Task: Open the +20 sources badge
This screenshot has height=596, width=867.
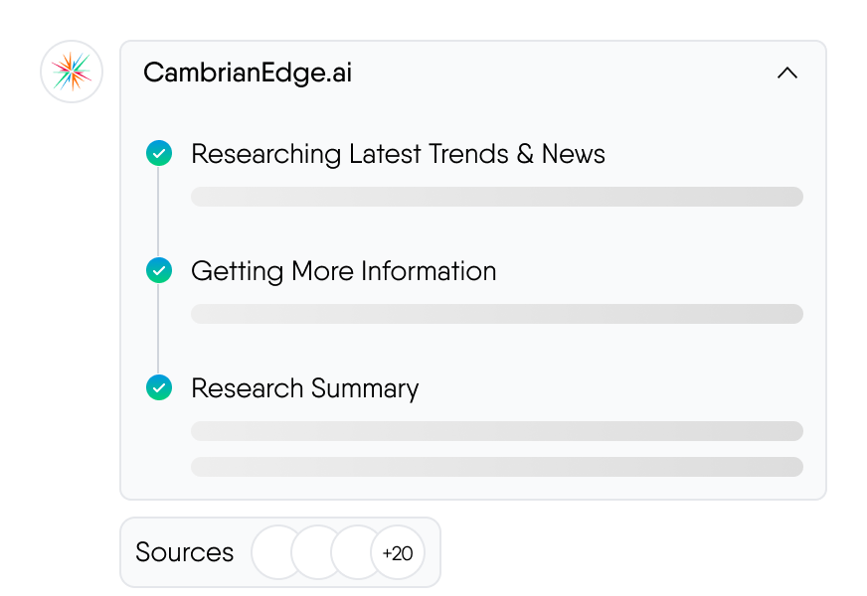Action: 398,552
